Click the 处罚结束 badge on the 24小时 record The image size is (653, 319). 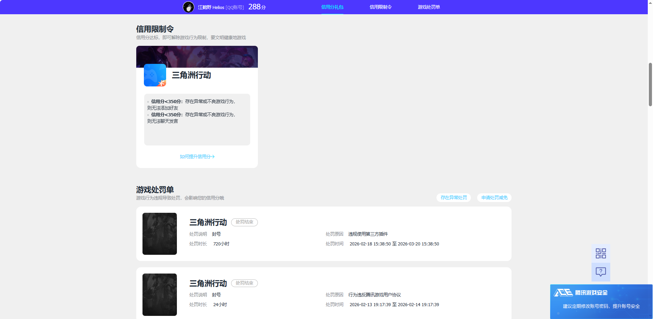pos(244,283)
